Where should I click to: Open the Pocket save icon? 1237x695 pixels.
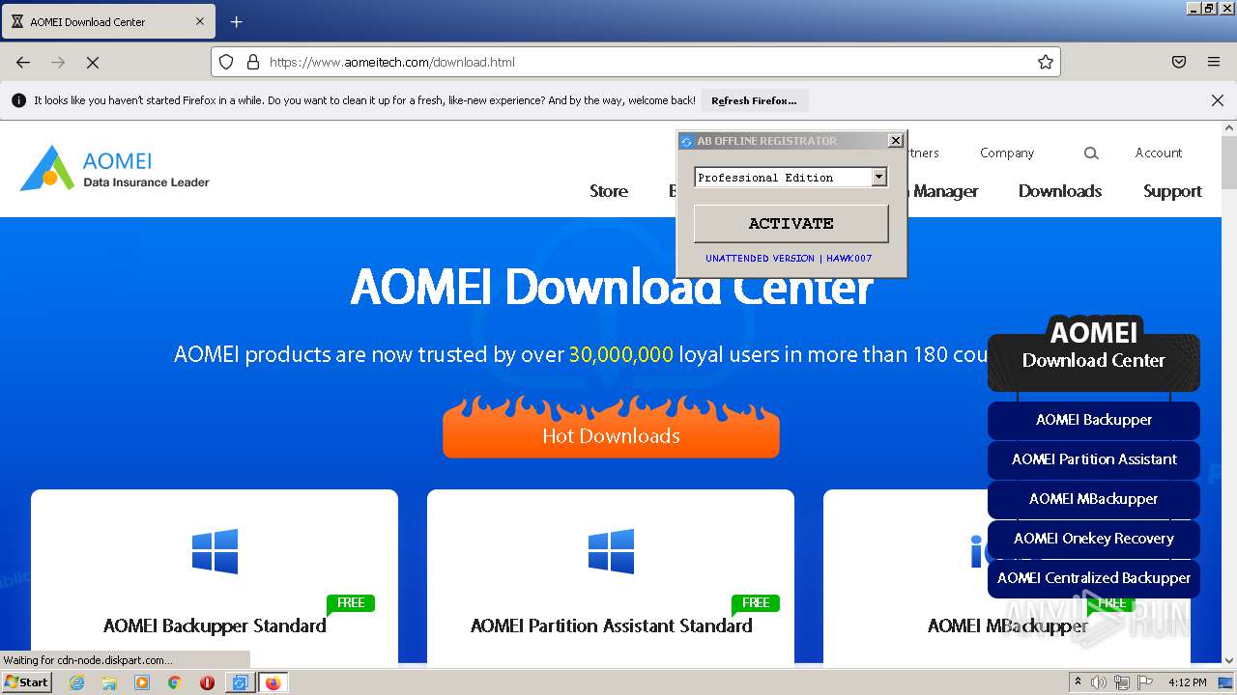click(x=1179, y=62)
